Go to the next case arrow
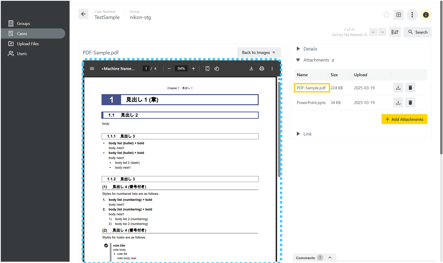Image resolution: width=443 pixels, height=263 pixels. coord(382,32)
